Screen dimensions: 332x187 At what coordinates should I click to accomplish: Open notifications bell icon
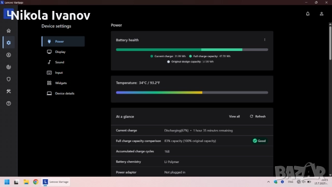308,14
